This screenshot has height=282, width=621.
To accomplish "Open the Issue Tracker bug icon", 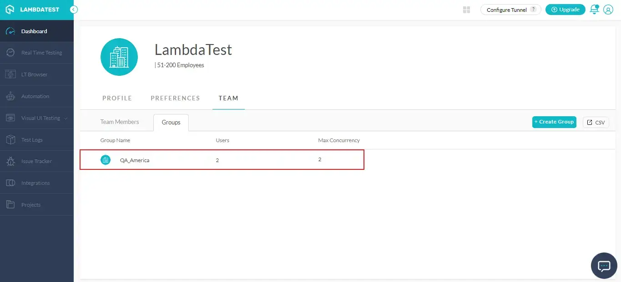I will click(10, 161).
